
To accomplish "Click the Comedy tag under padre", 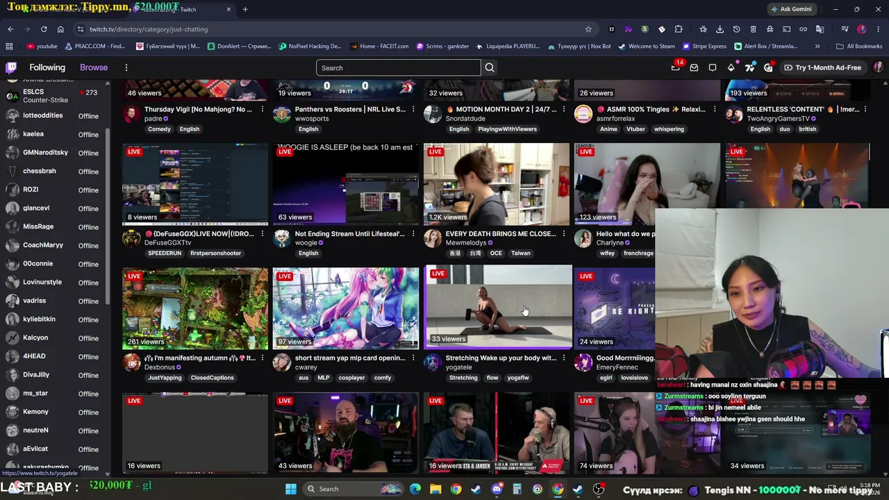I will point(159,128).
